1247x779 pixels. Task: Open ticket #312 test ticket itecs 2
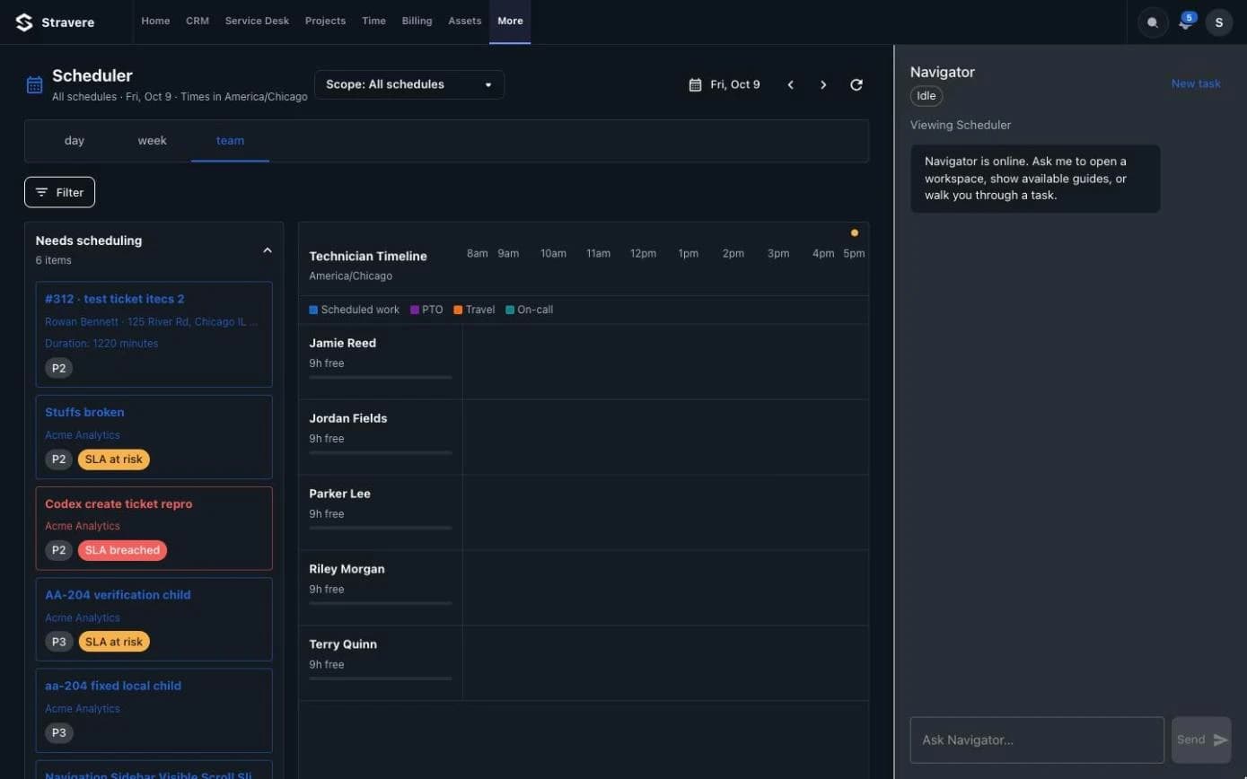(154, 334)
